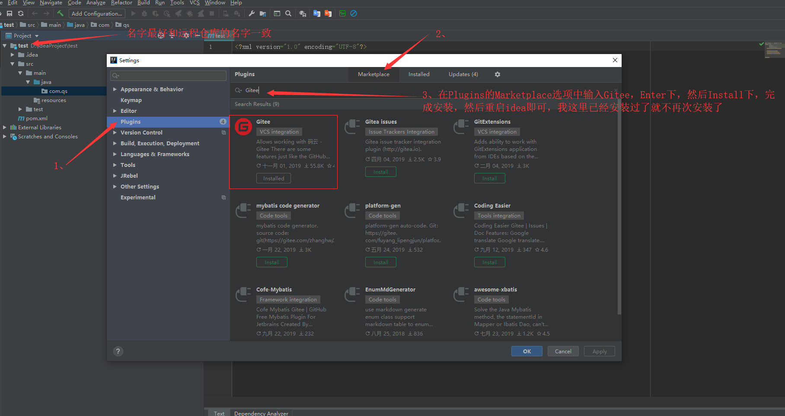Open the Add Configuration selector
This screenshot has width=785, height=416.
(97, 13)
